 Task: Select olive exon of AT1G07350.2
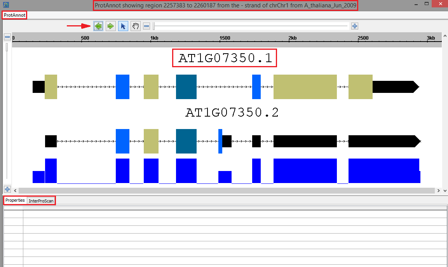(x=151, y=141)
